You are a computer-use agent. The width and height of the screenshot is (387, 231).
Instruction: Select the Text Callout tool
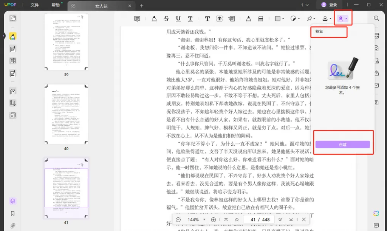(x=232, y=18)
